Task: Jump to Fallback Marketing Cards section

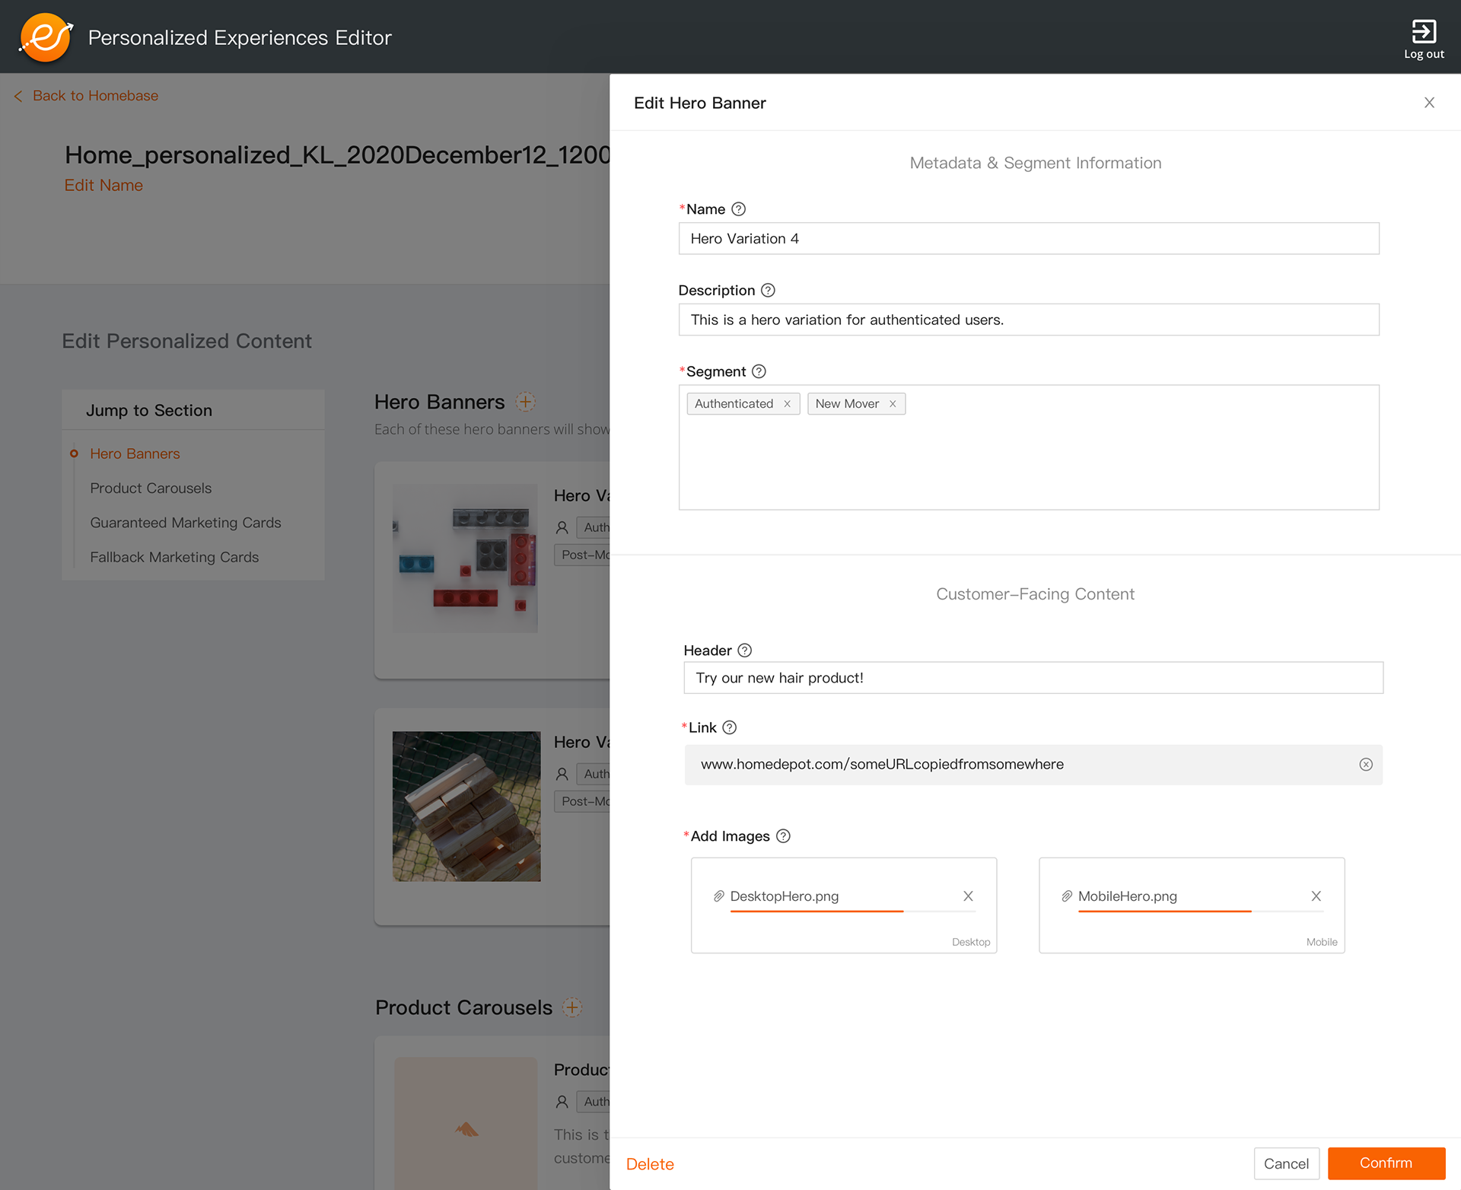Action: (174, 558)
